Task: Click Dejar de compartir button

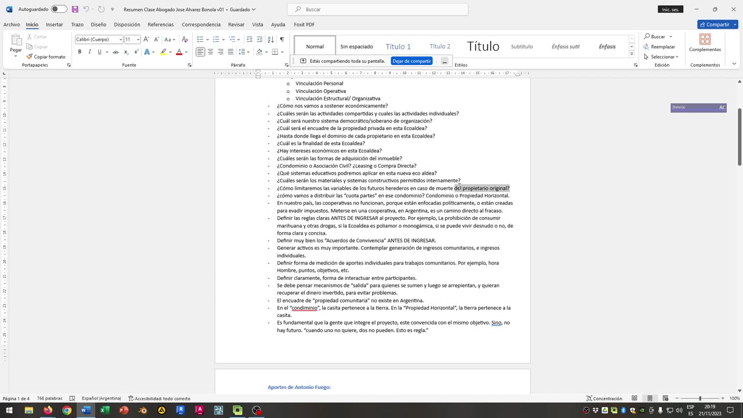Action: 412,61
